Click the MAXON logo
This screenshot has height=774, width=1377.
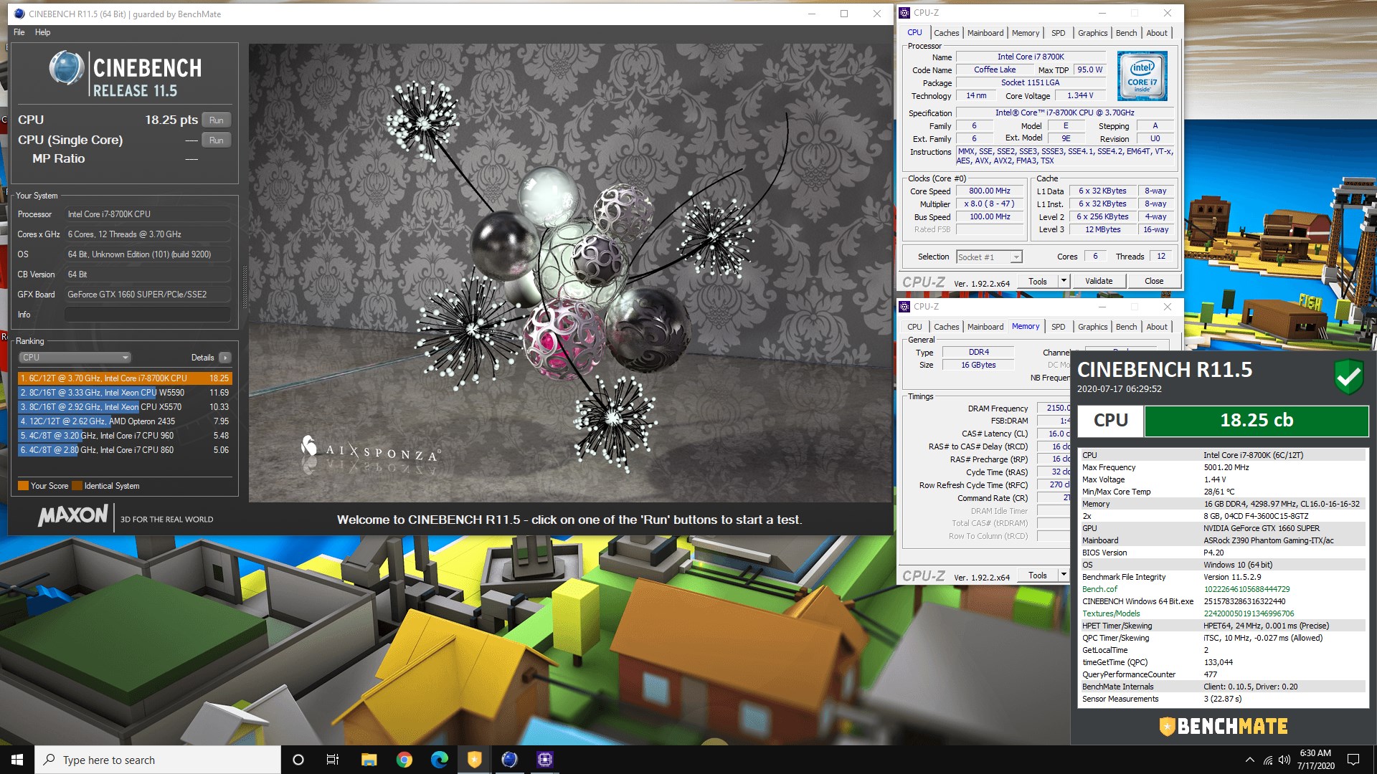[73, 516]
